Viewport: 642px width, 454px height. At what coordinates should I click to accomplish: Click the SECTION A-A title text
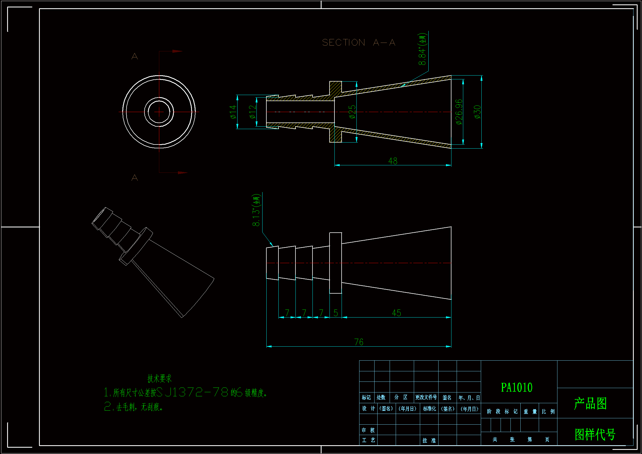tap(358, 43)
